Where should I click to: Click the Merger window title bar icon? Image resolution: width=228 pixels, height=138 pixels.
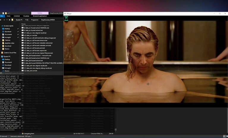pos(65,14)
